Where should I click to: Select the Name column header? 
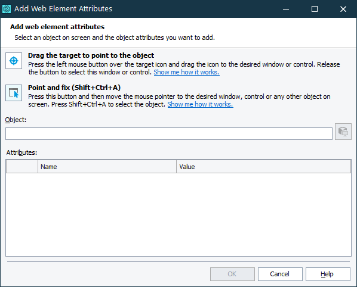[x=107, y=167]
